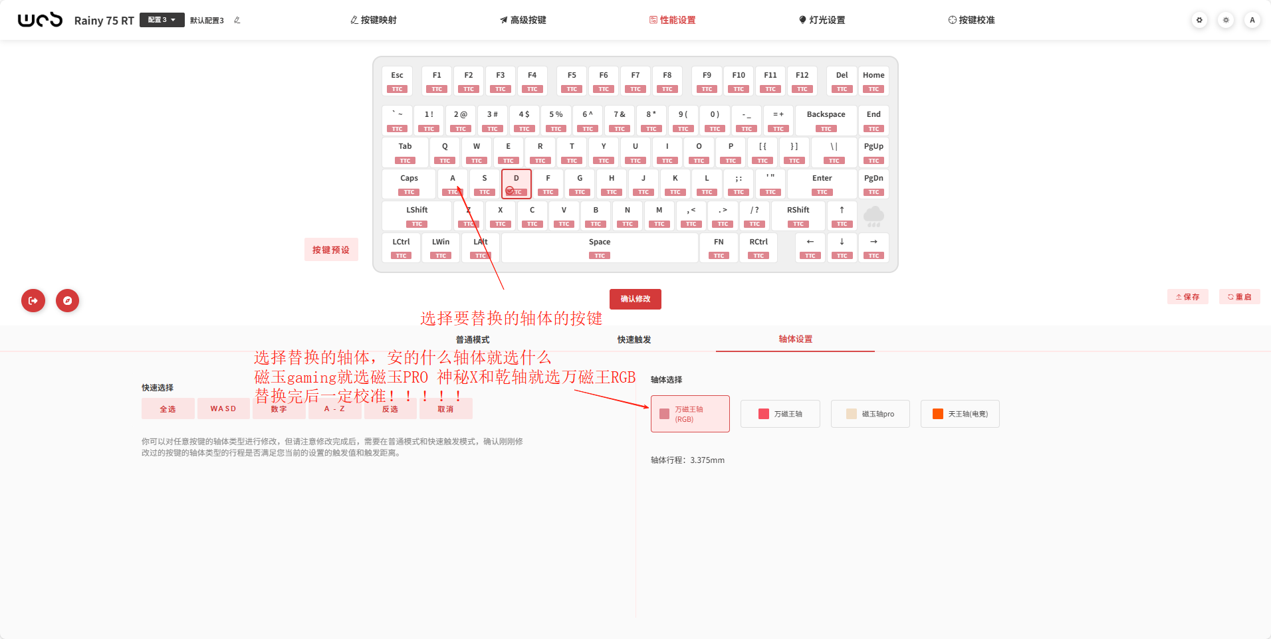Screen dimensions: 1271x639
Task: Switch to 高级按键 tab
Action: point(523,20)
